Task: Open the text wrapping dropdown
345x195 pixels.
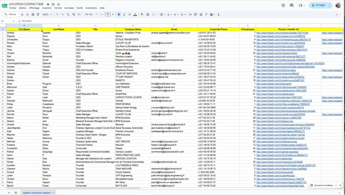Action: pos(176,15)
